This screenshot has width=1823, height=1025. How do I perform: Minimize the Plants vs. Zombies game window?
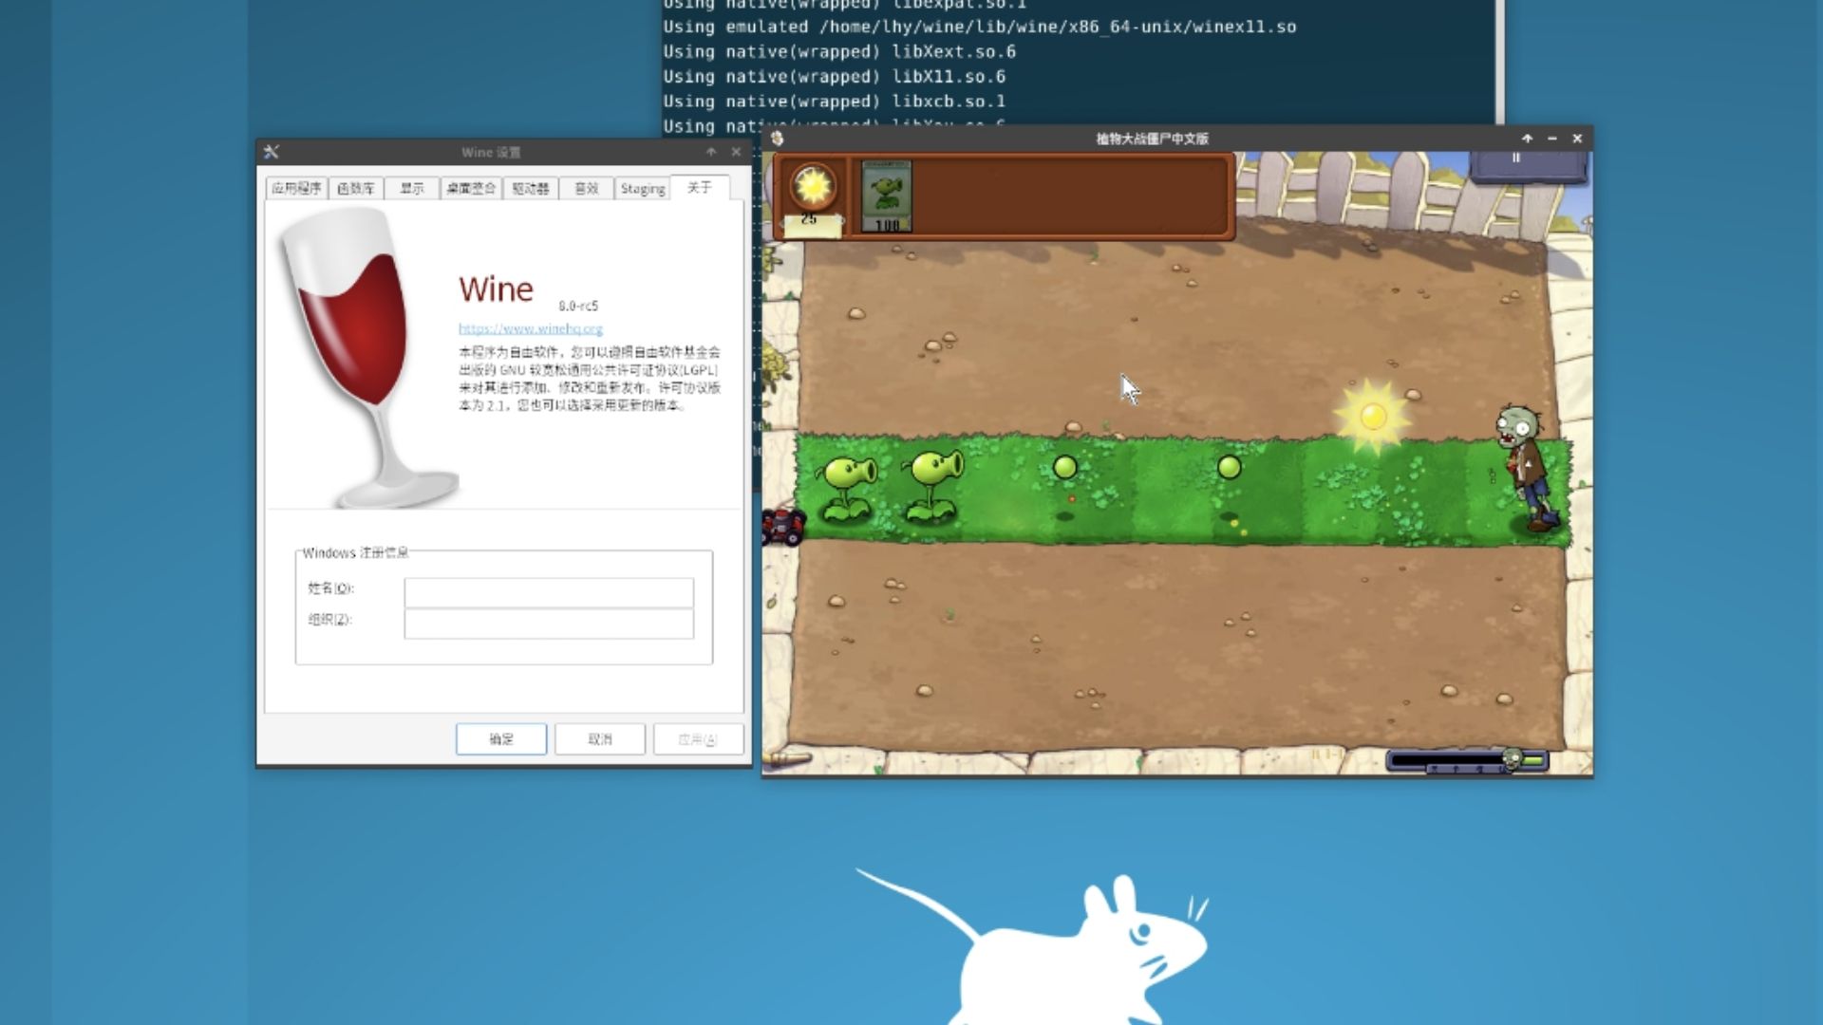tap(1552, 139)
